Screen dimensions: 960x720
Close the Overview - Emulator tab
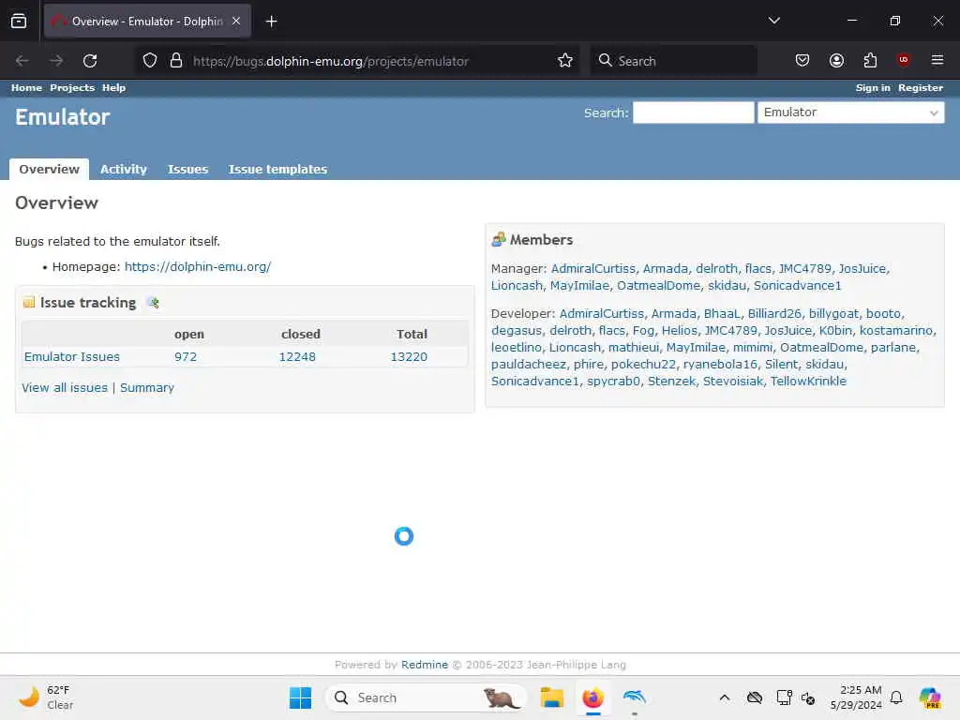(236, 21)
